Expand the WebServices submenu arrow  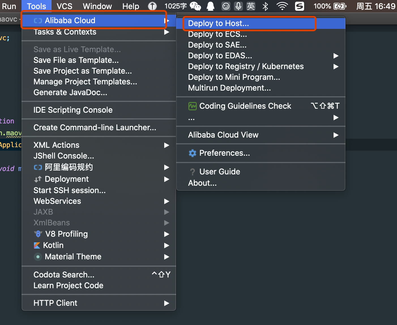click(x=167, y=201)
